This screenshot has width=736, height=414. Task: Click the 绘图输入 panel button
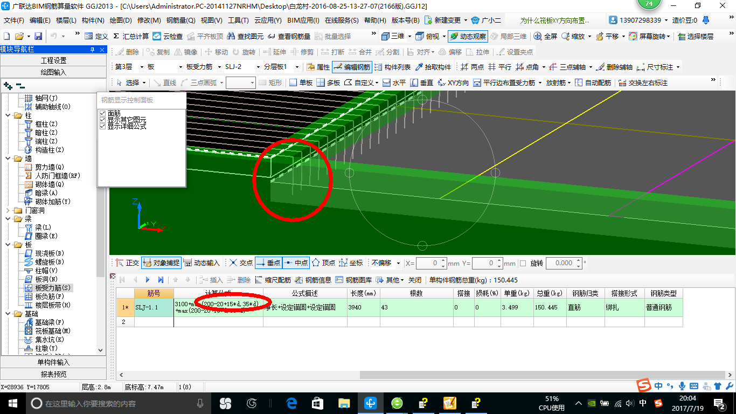click(53, 72)
